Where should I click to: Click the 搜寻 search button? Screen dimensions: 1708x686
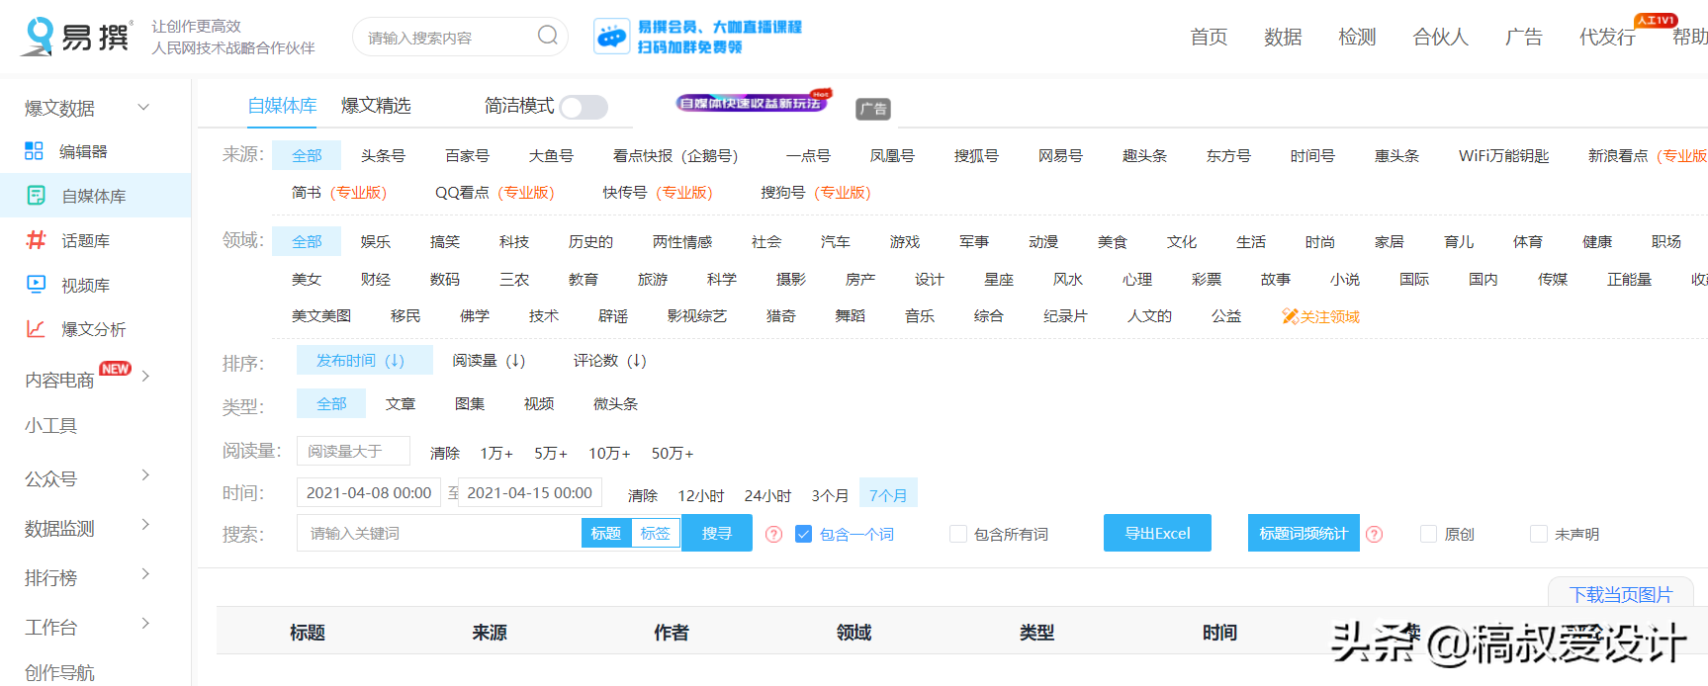click(717, 533)
